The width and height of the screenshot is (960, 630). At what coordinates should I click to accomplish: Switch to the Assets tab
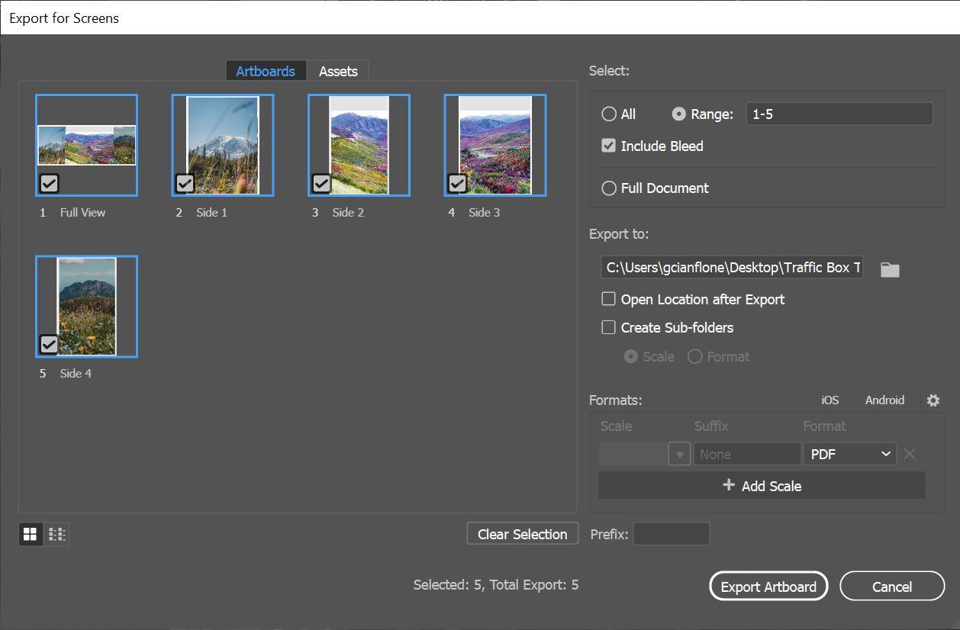click(x=338, y=71)
